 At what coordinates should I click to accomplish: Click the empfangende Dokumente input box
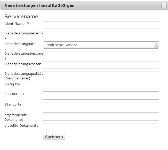[101, 117]
